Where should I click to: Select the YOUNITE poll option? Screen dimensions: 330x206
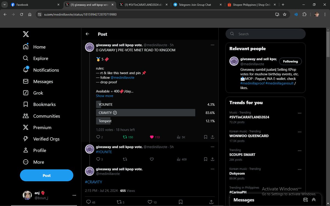coord(155,104)
